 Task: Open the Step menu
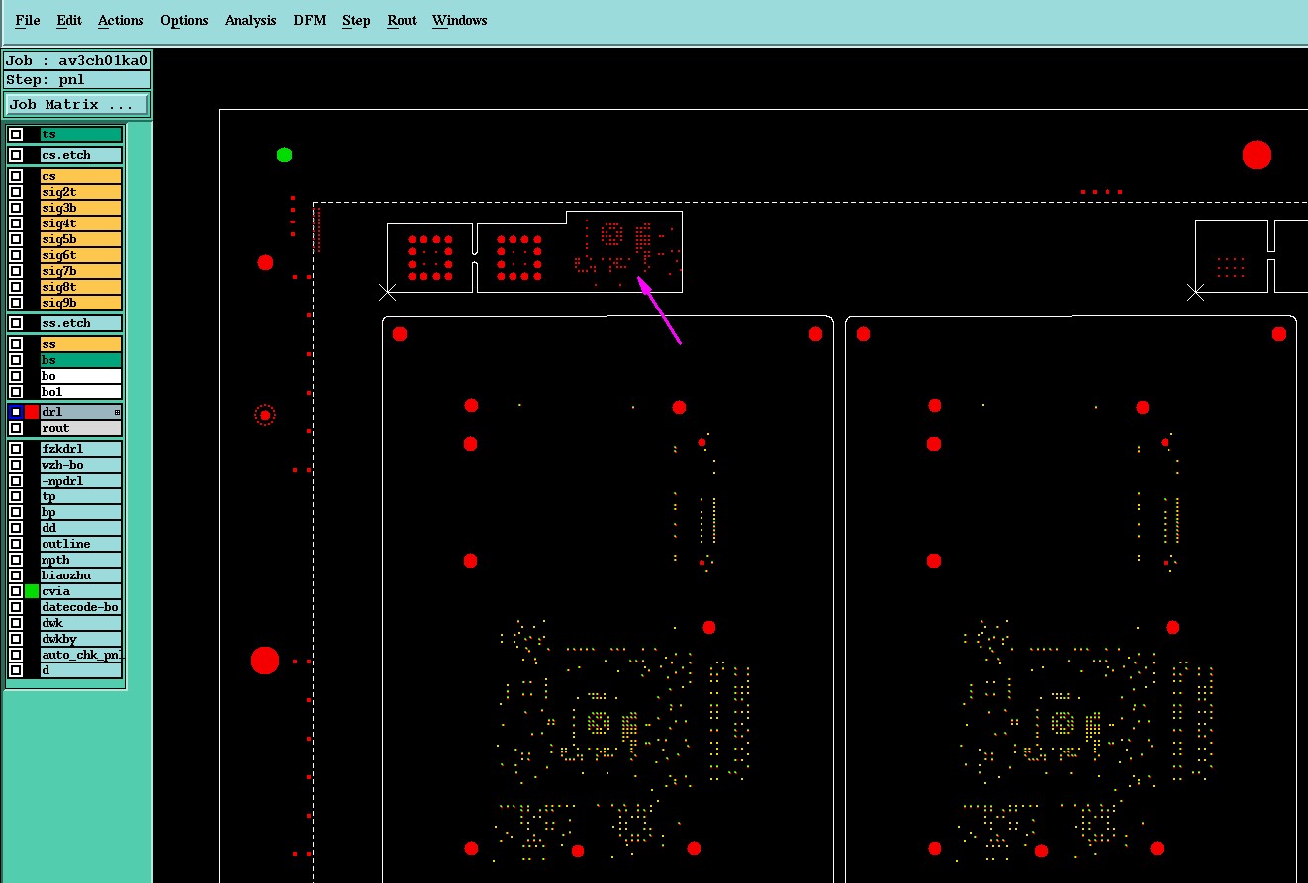356,20
